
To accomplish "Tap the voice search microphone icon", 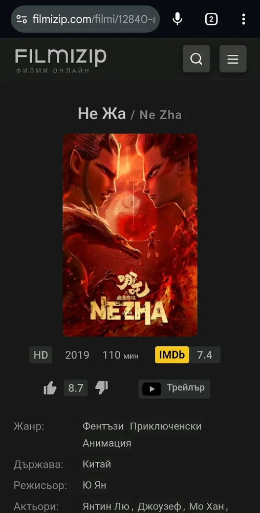I will click(177, 19).
